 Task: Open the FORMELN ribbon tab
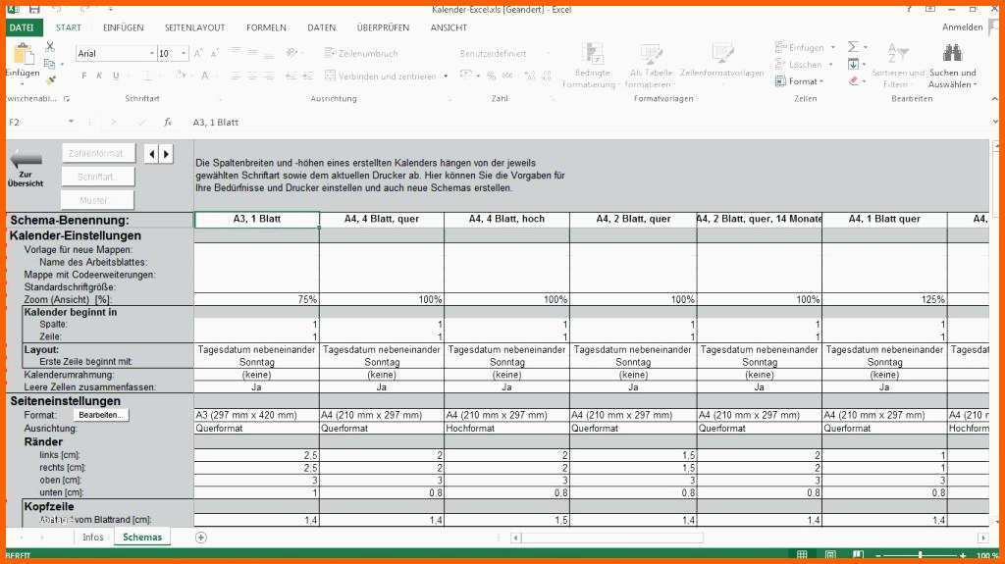(266, 27)
